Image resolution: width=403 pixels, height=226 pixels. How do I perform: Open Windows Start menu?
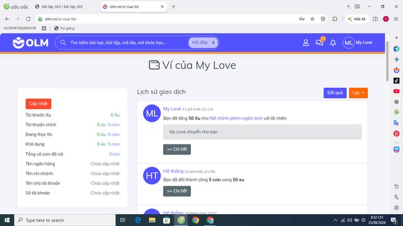click(x=7, y=220)
